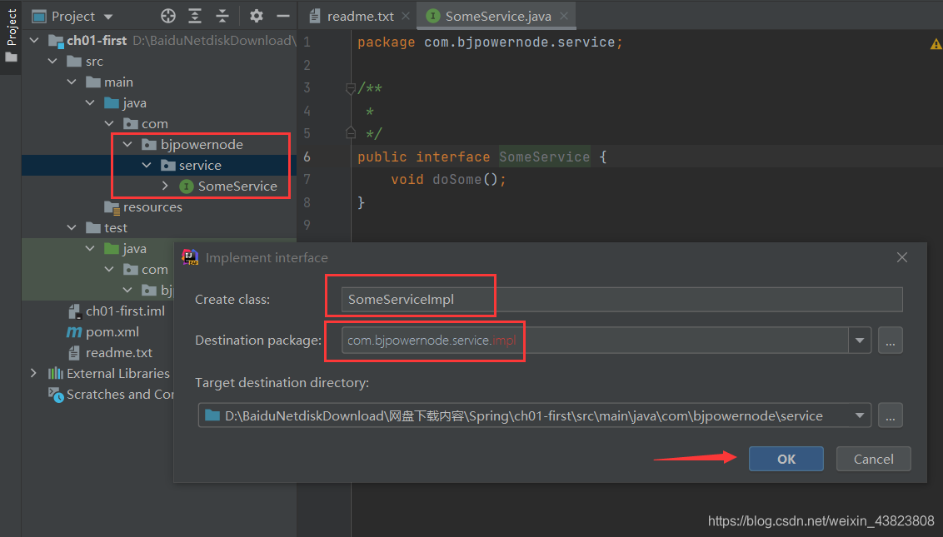Confirm with the OK button
The image size is (943, 537).
[786, 459]
